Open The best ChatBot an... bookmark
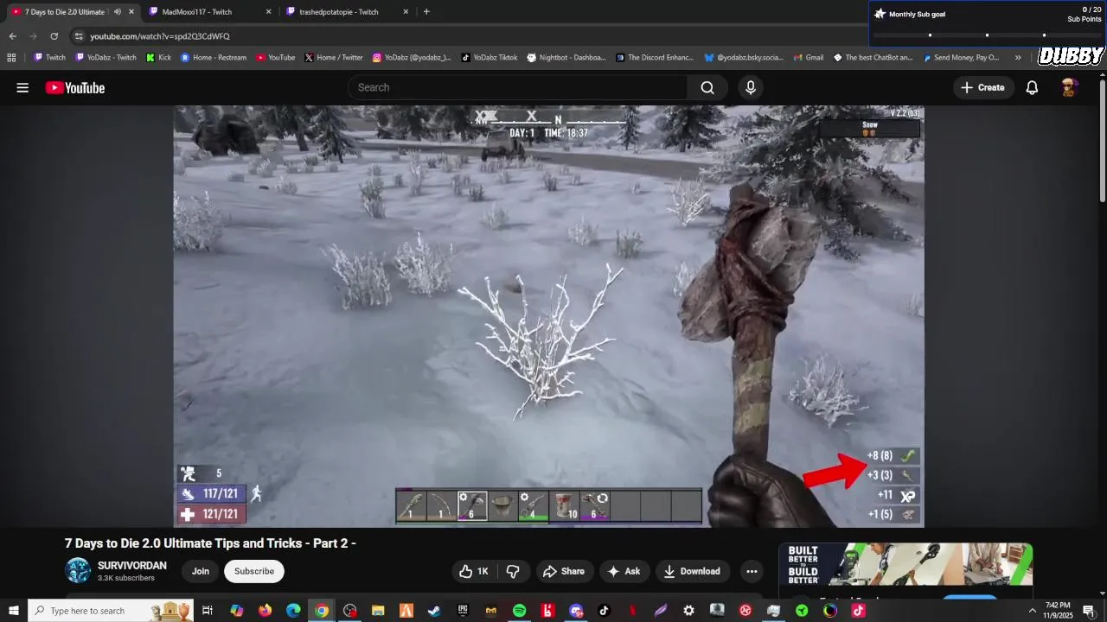Screen dimensions: 1107x622 pyautogui.click(x=873, y=58)
